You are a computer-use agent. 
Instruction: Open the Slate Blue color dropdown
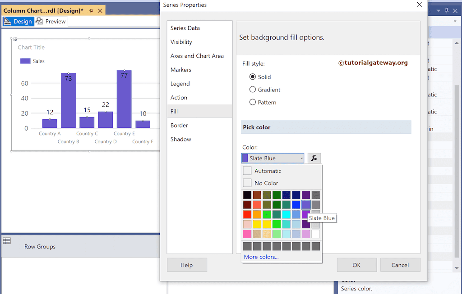(x=273, y=158)
